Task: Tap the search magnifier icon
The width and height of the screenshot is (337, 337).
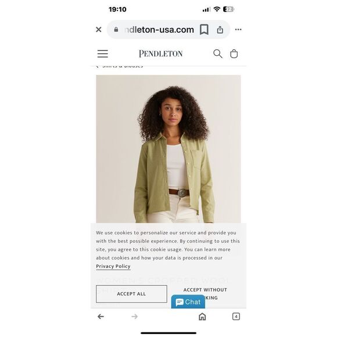Action: tap(217, 53)
